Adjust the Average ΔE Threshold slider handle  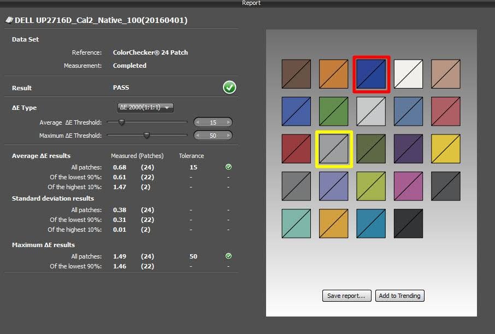pyautogui.click(x=121, y=122)
